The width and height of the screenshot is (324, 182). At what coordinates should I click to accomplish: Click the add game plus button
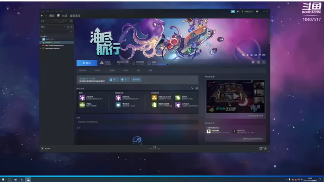43,148
